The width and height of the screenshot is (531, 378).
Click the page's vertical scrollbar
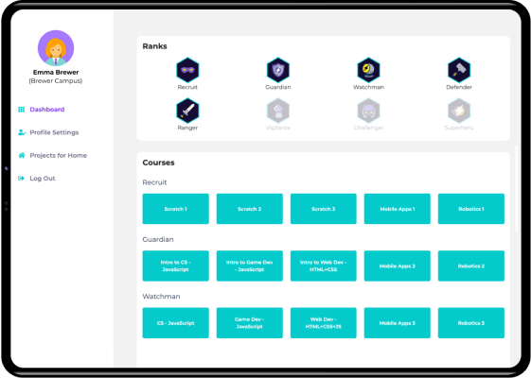click(517, 189)
